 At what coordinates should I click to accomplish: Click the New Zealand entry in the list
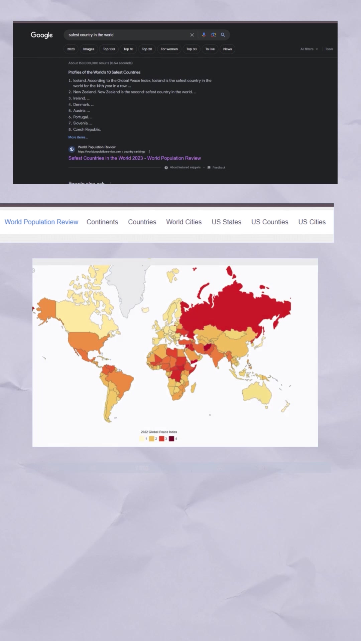coord(132,92)
